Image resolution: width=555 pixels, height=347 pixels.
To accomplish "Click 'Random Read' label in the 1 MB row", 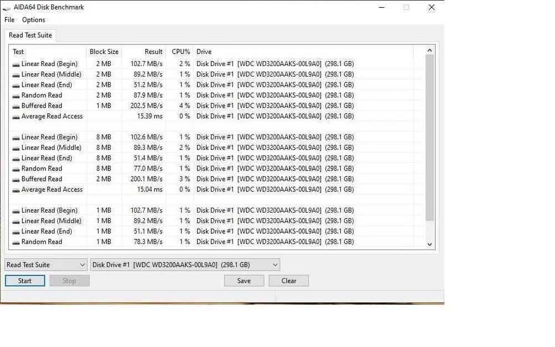I will [x=42, y=242].
